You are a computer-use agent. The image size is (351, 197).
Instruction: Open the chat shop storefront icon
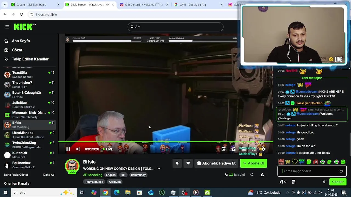click(293, 182)
